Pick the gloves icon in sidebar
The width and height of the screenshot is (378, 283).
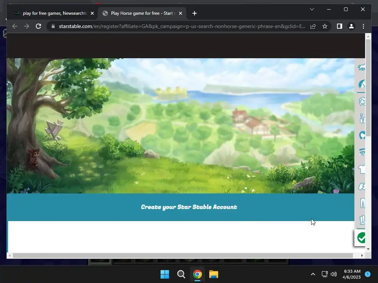[x=362, y=186]
